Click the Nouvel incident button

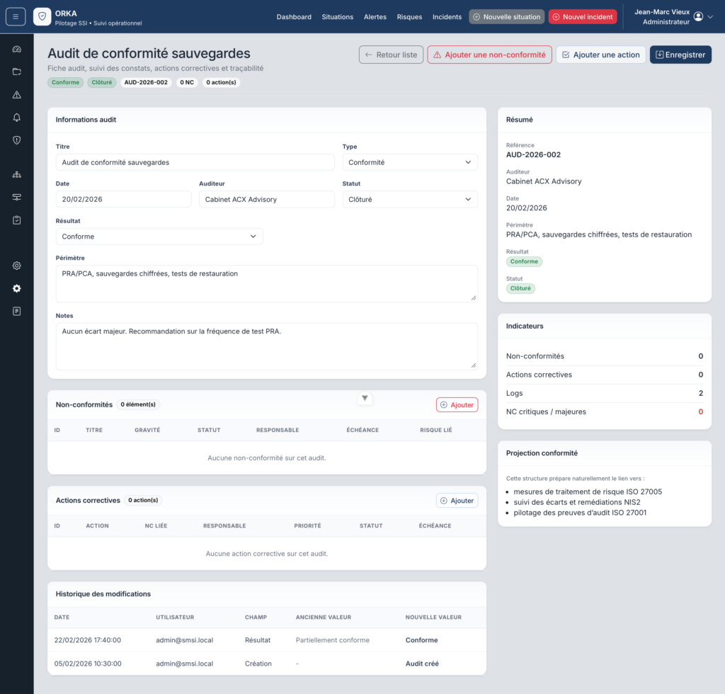point(583,17)
